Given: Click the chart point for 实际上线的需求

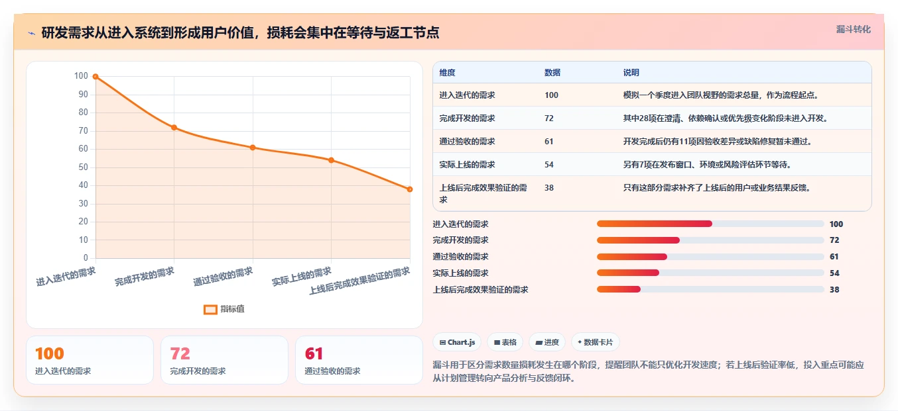Looking at the screenshot, I should [x=331, y=160].
